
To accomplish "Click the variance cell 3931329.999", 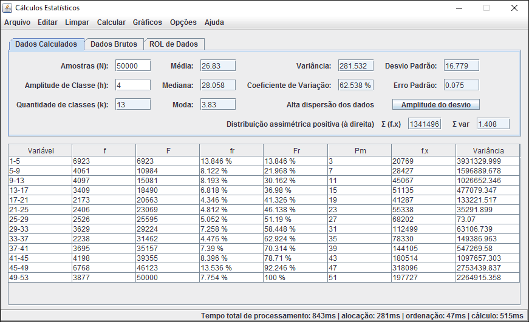I will pos(488,161).
